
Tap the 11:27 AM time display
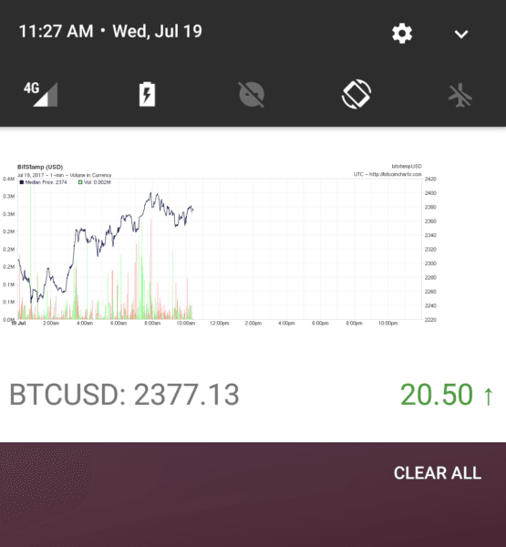pyautogui.click(x=57, y=31)
